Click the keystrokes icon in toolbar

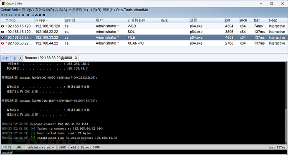(33, 15)
